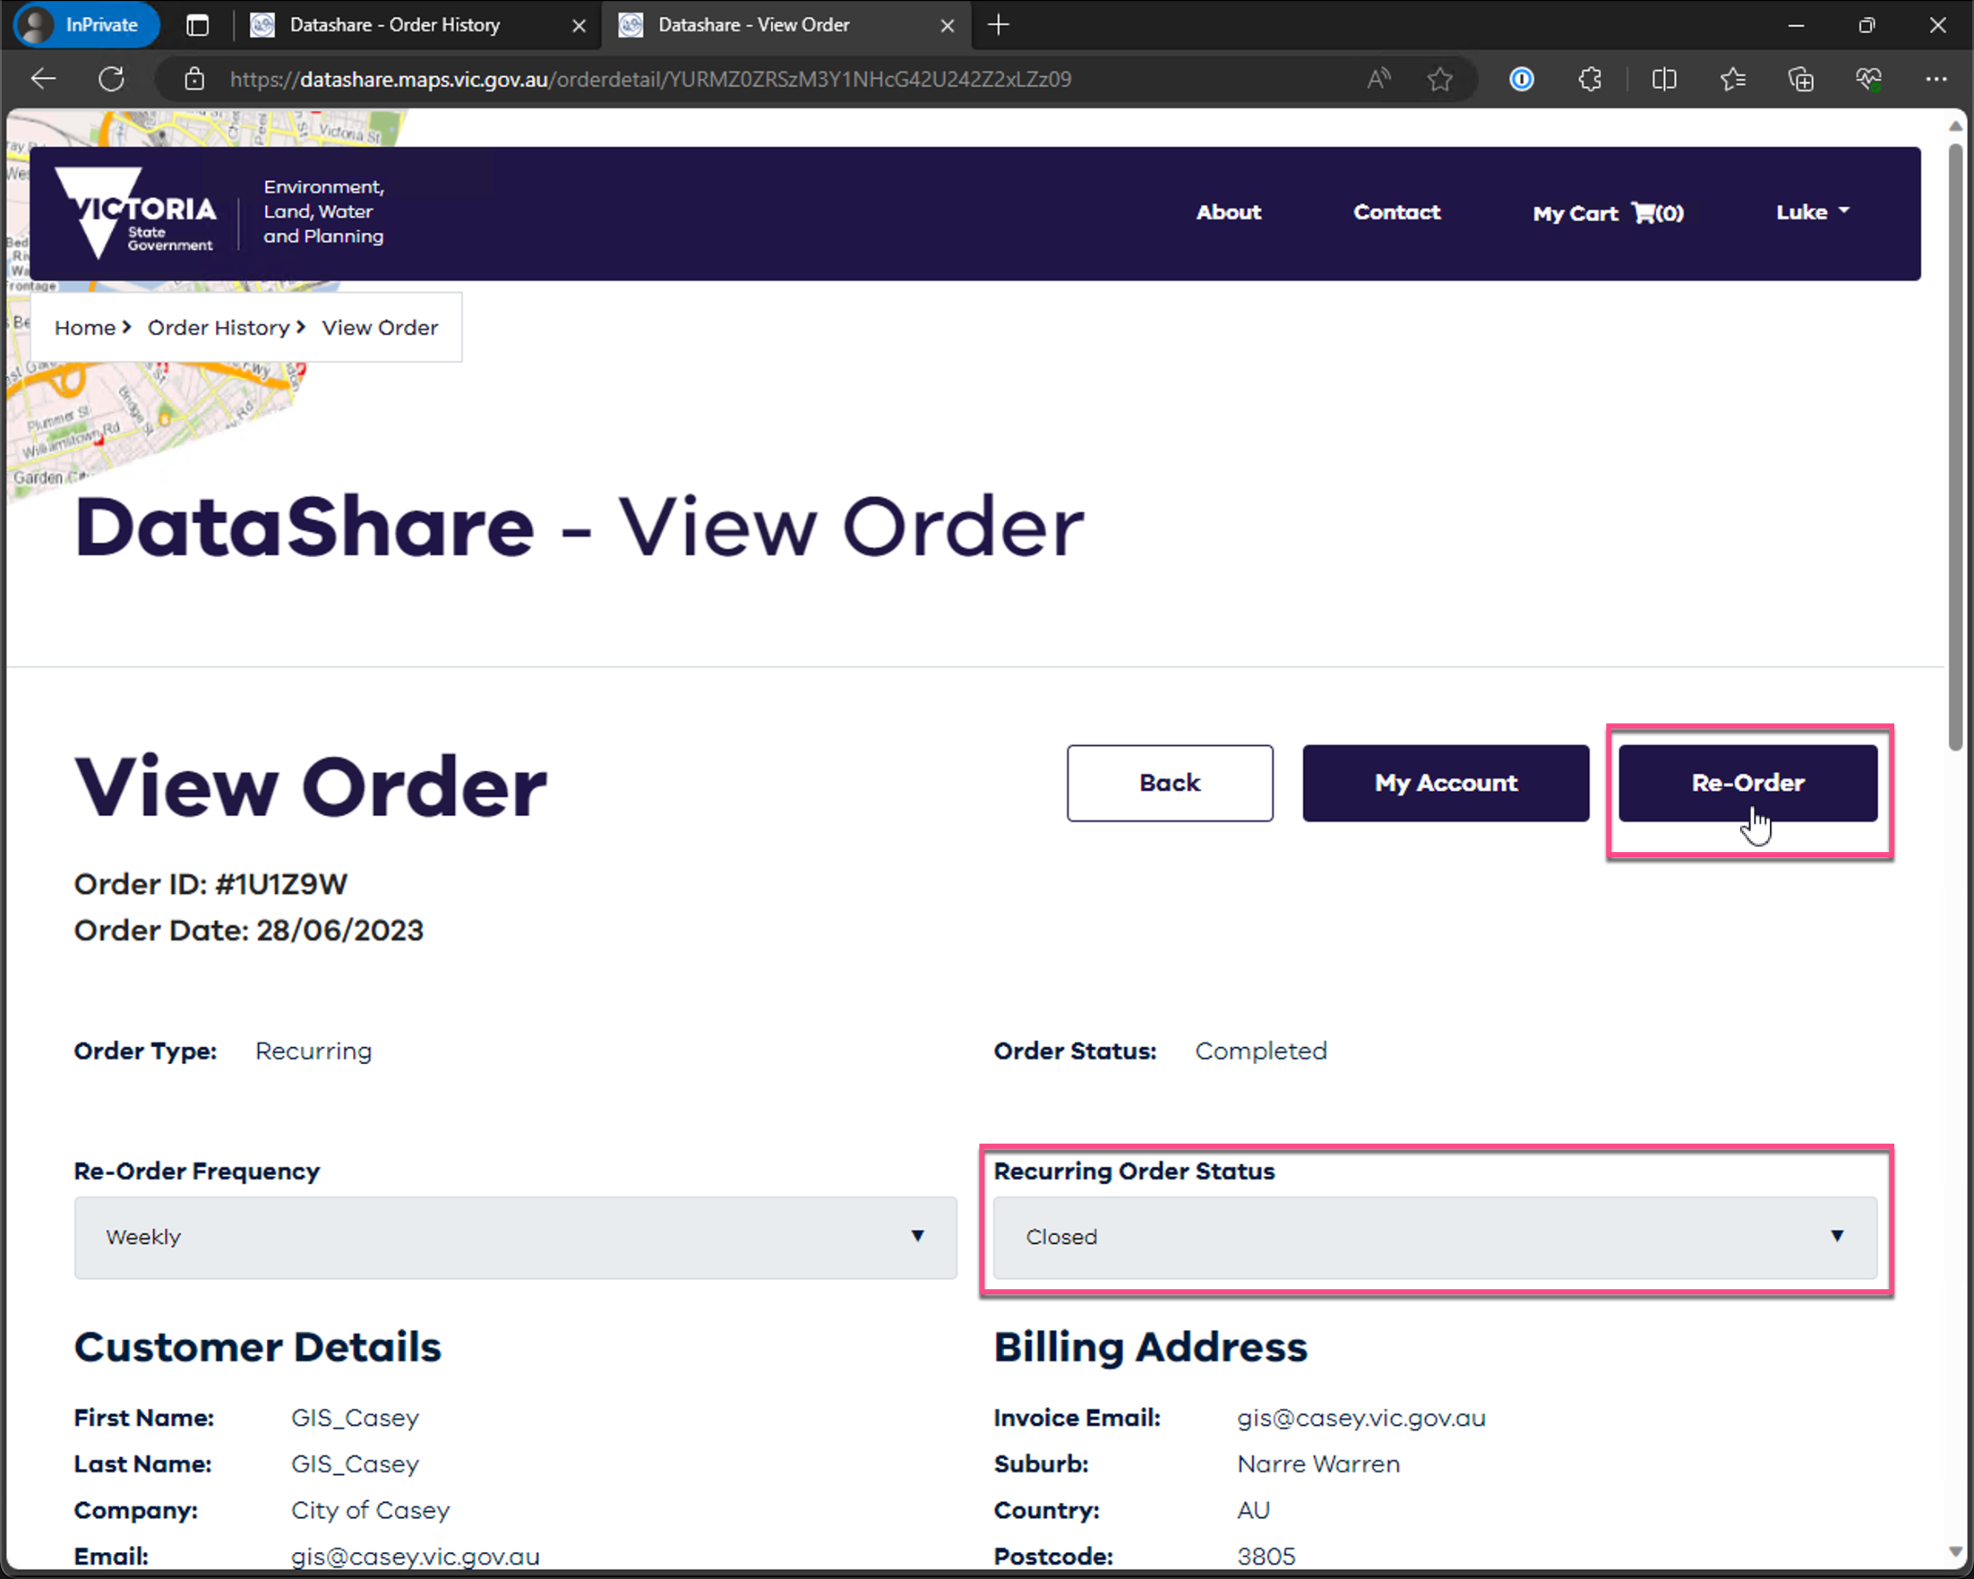Click the Recurring order type value
The image size is (1974, 1579).
click(313, 1051)
